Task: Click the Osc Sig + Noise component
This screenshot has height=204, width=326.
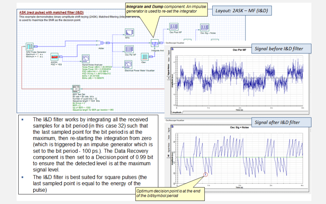Action: 205,27
